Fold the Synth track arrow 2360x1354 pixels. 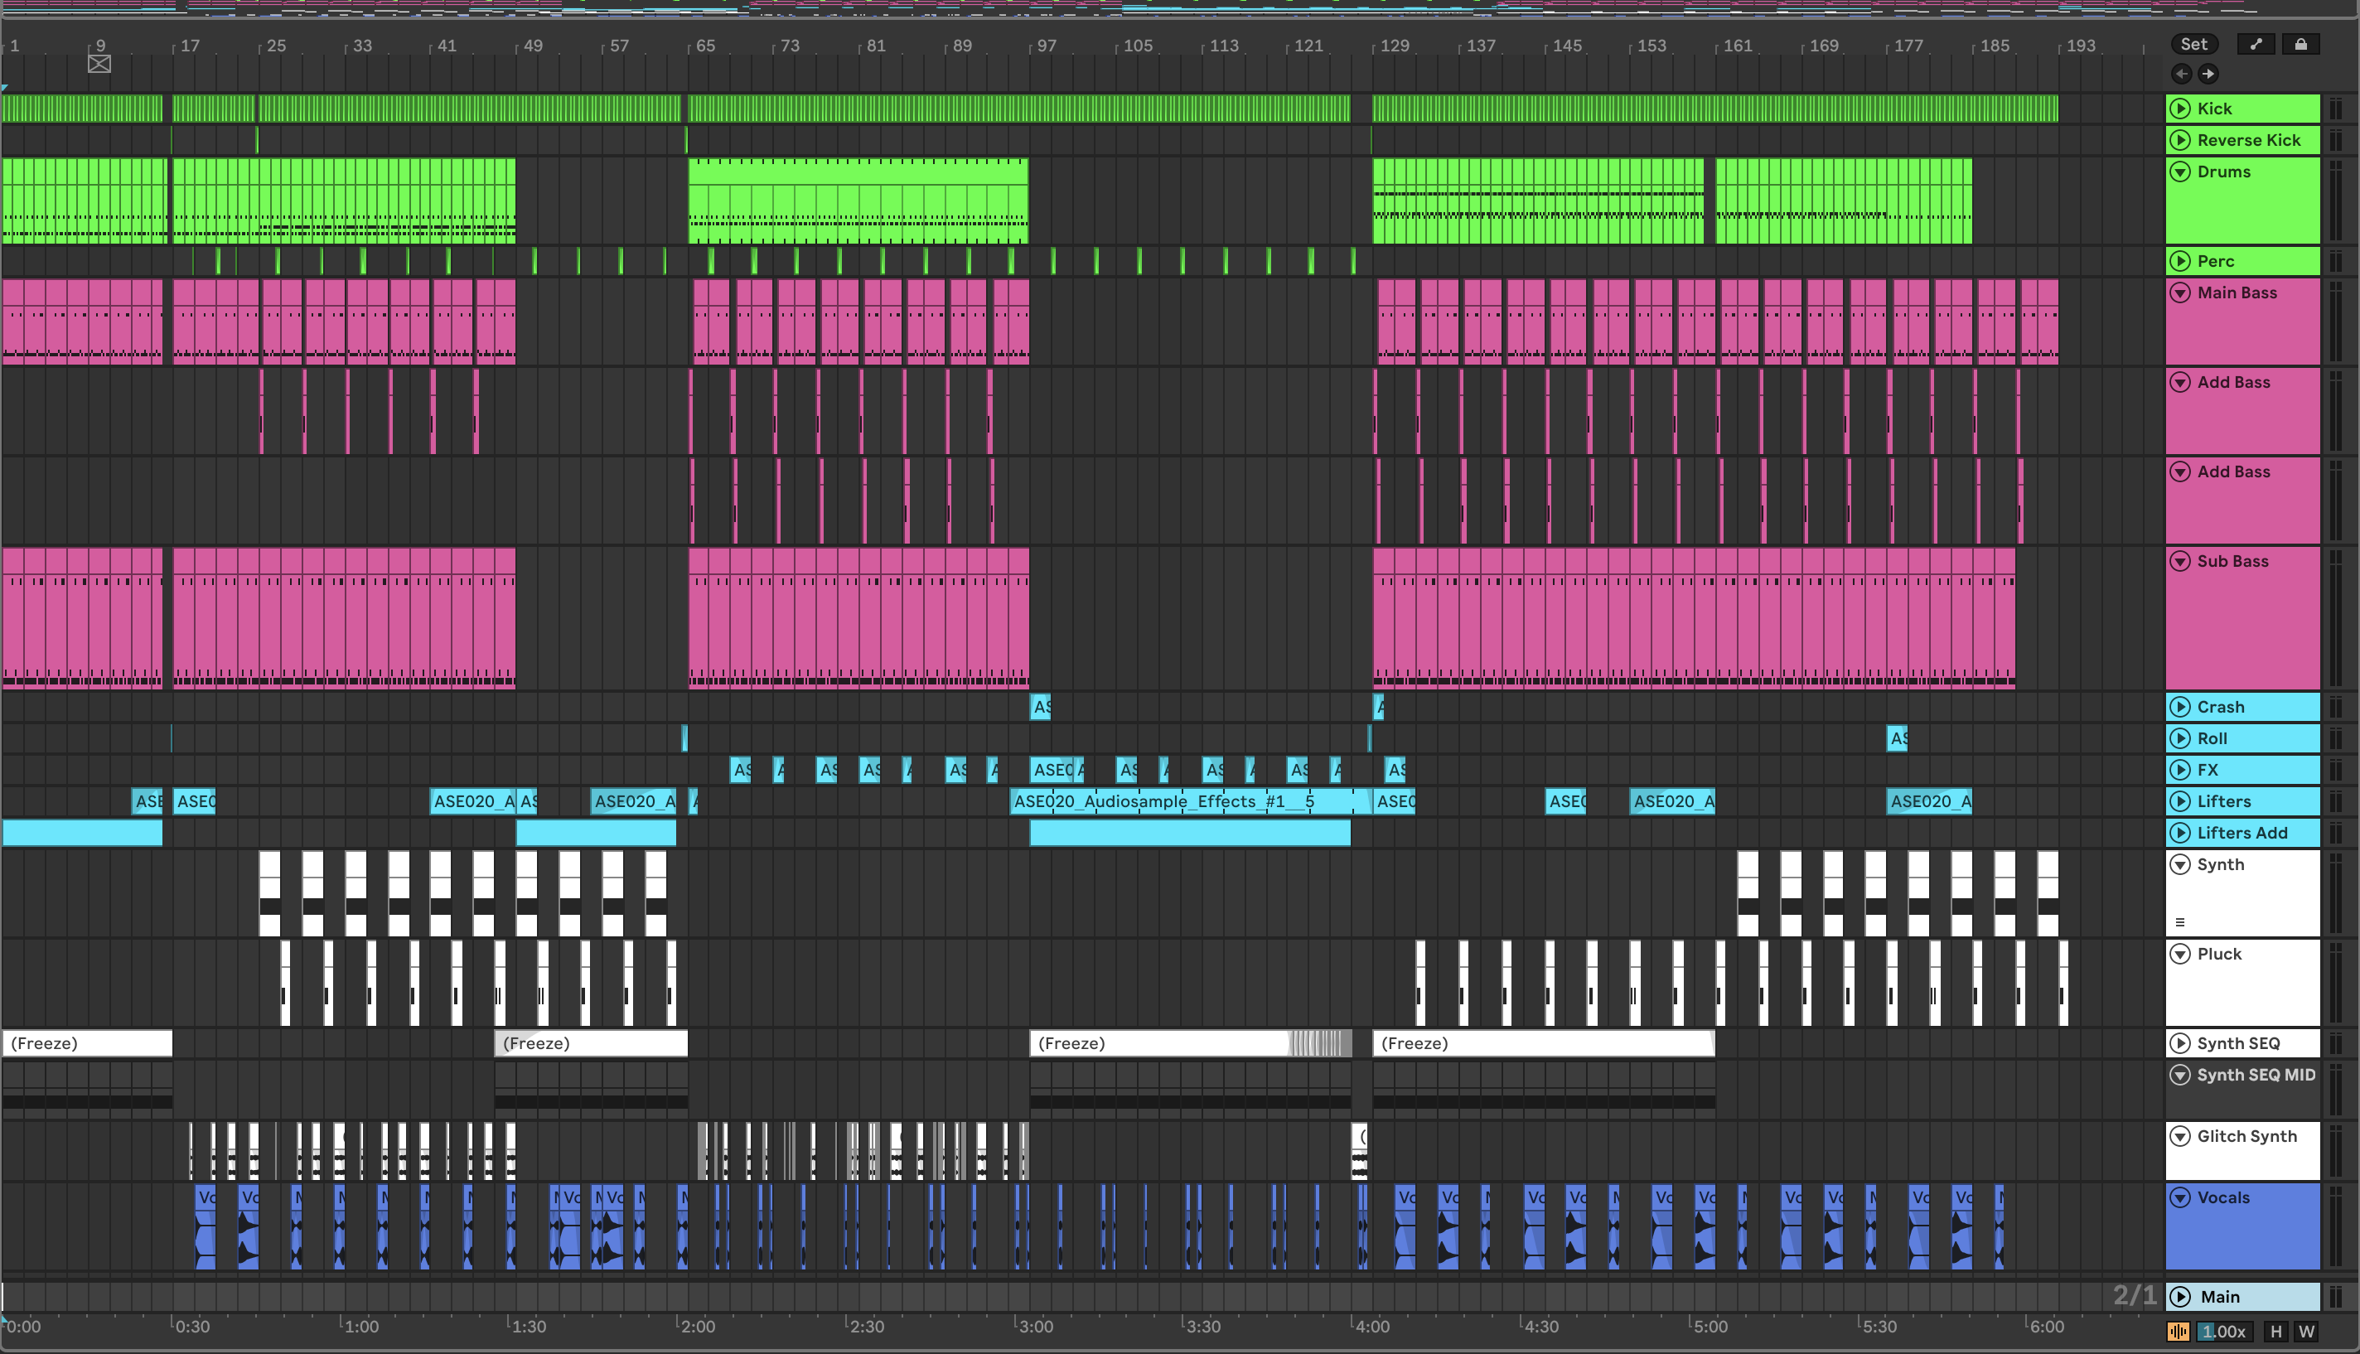click(x=2179, y=865)
